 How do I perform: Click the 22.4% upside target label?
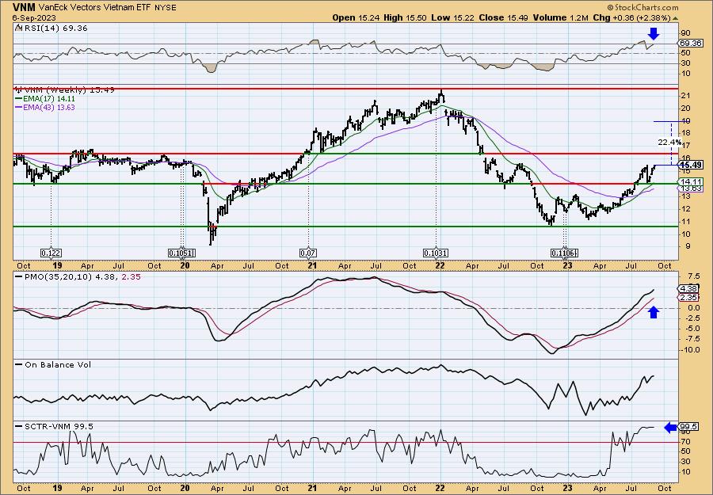pos(669,143)
